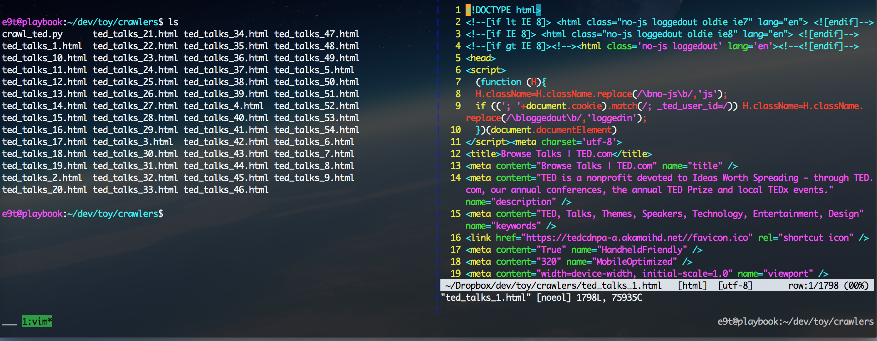Click ted_talks_46.html in the file listing
Screen dimensions: 877x341
point(226,190)
